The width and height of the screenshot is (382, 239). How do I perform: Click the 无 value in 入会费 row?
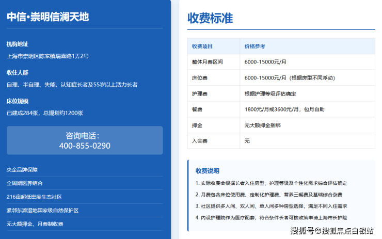pos(308,141)
